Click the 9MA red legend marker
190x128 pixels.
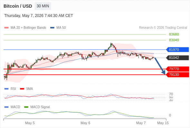[x=22, y=89]
